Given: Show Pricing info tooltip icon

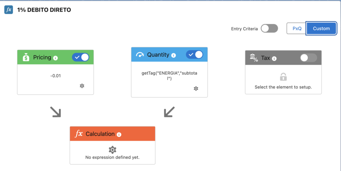Looking at the screenshot, I should click(56, 58).
